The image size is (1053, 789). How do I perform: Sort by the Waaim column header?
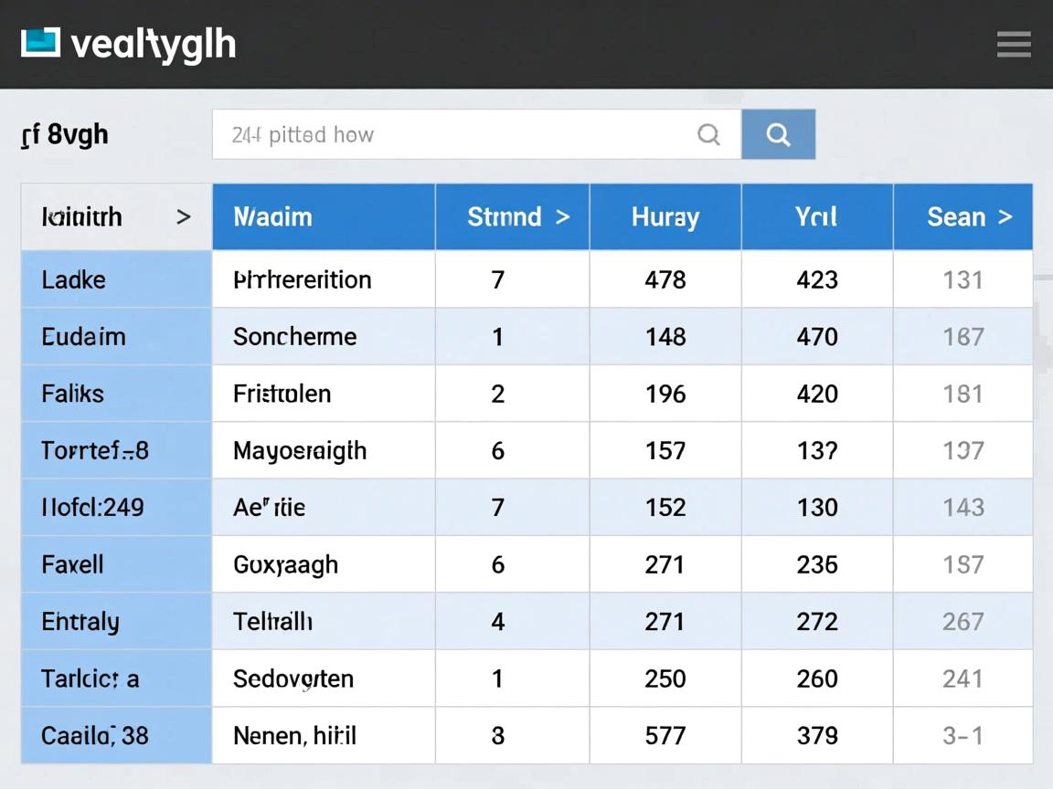pyautogui.click(x=272, y=216)
